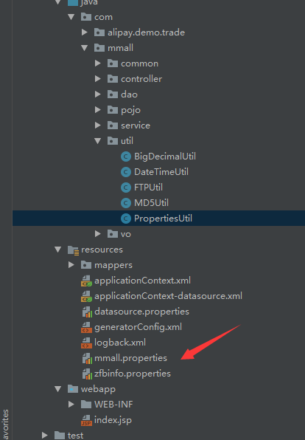305x440 pixels.
Task: Collapse the util package node
Action: click(x=97, y=141)
